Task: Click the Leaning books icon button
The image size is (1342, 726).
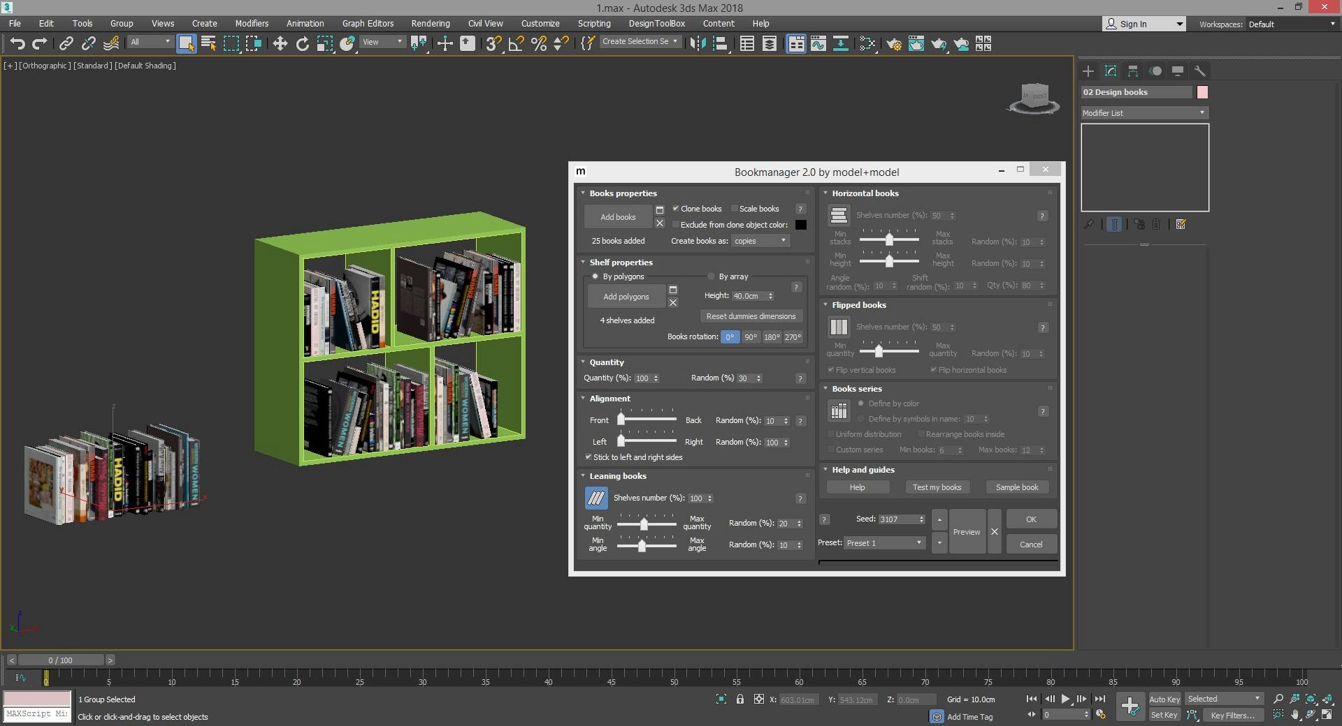Action: tap(596, 498)
